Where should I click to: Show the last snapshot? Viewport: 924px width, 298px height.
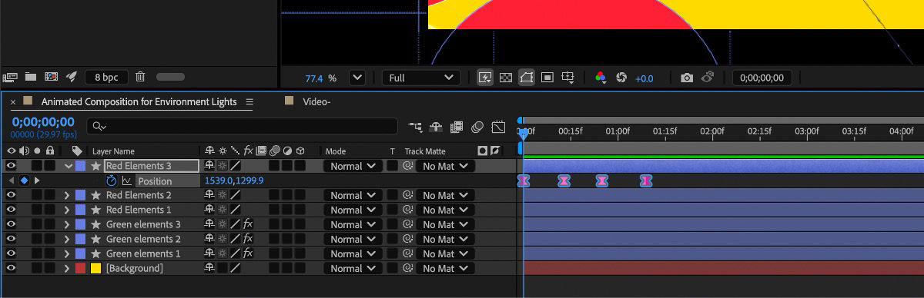pyautogui.click(x=708, y=78)
